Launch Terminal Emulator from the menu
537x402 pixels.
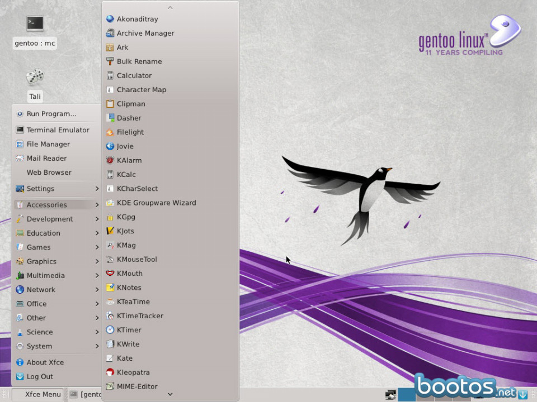point(57,130)
